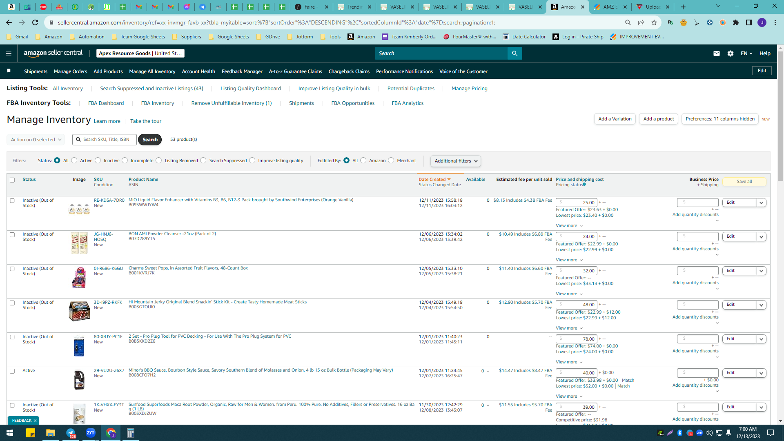Click the inventory Search button

click(x=150, y=140)
